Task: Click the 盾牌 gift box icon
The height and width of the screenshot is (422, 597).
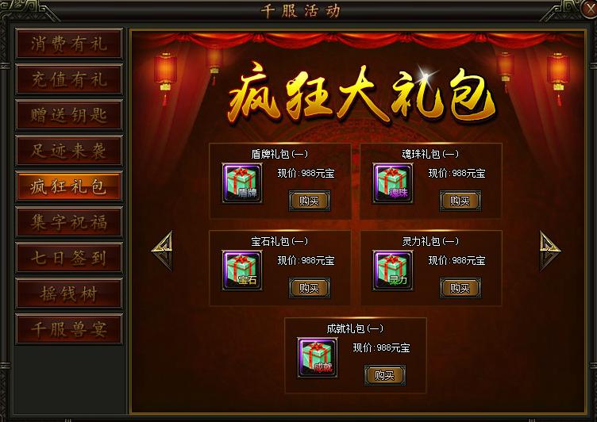Action: click(242, 183)
